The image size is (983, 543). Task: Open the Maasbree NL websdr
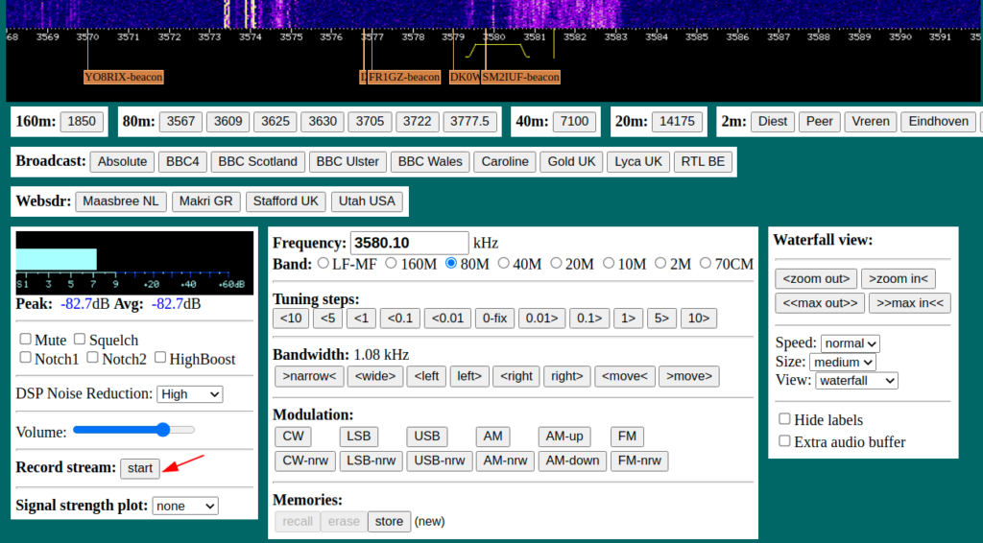point(121,201)
